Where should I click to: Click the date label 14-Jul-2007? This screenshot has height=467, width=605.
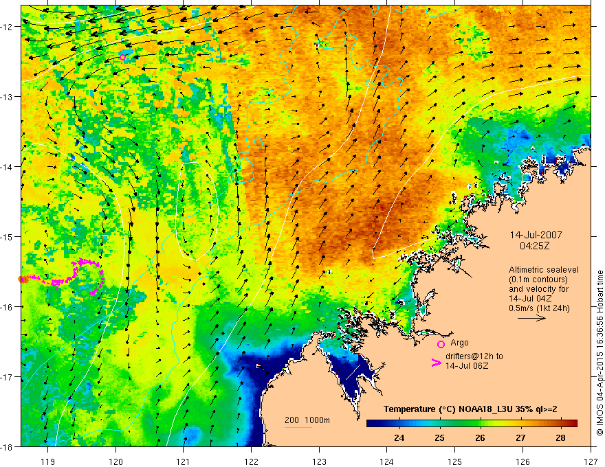(x=536, y=235)
